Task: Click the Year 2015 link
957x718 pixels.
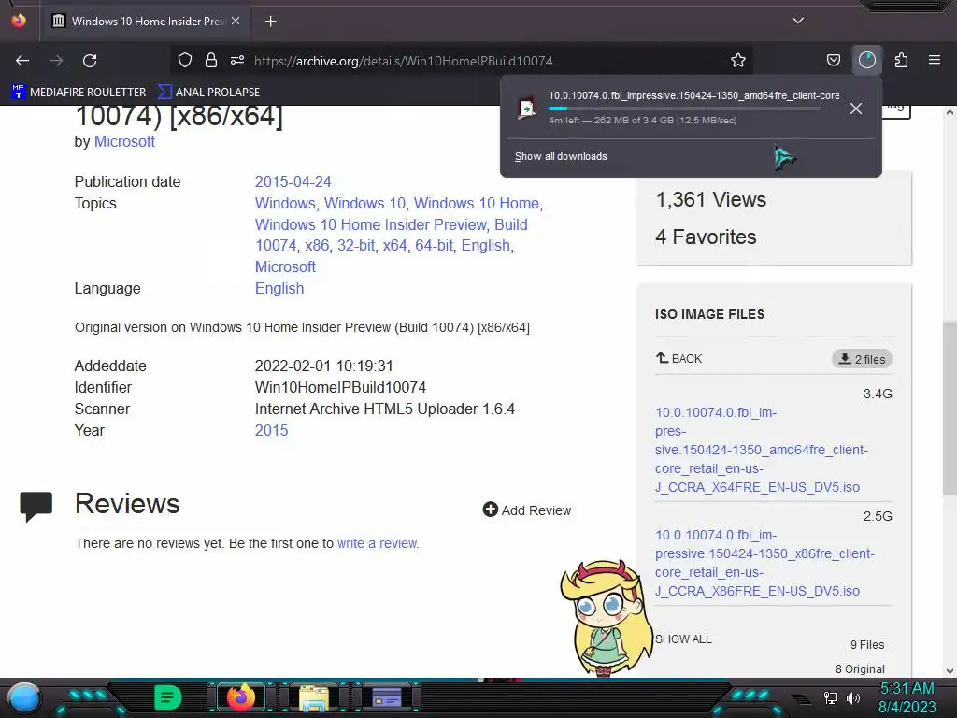Action: (271, 430)
